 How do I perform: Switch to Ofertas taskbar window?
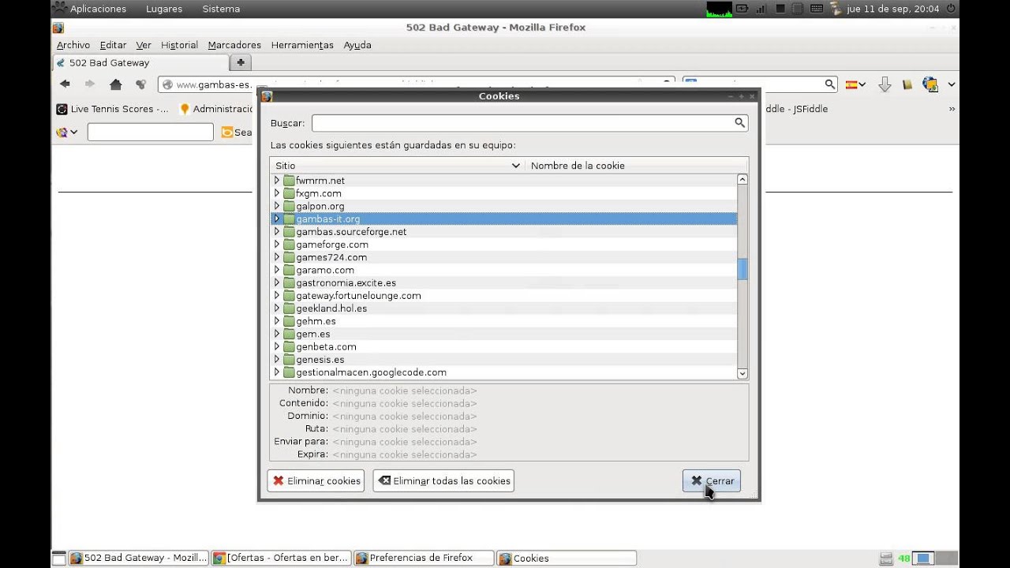(x=281, y=558)
